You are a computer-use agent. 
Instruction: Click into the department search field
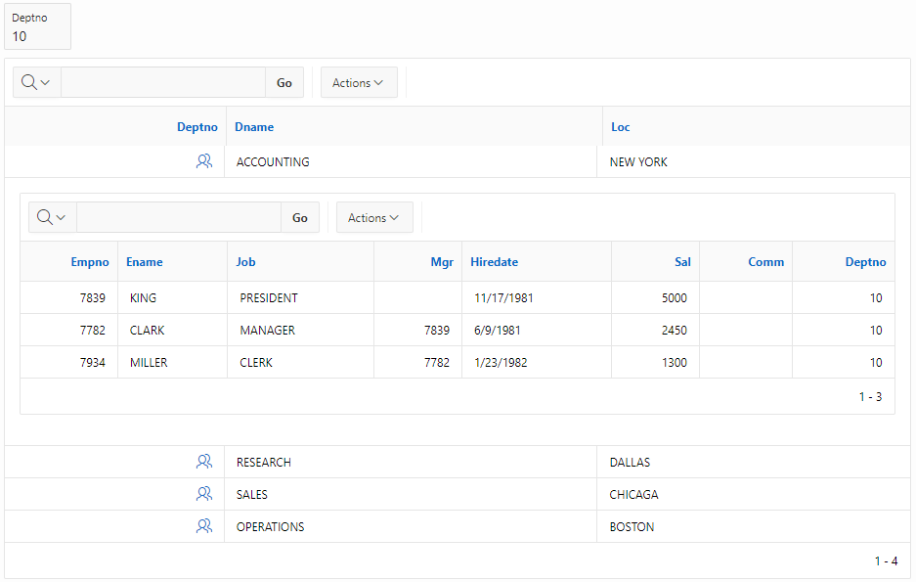(x=161, y=82)
